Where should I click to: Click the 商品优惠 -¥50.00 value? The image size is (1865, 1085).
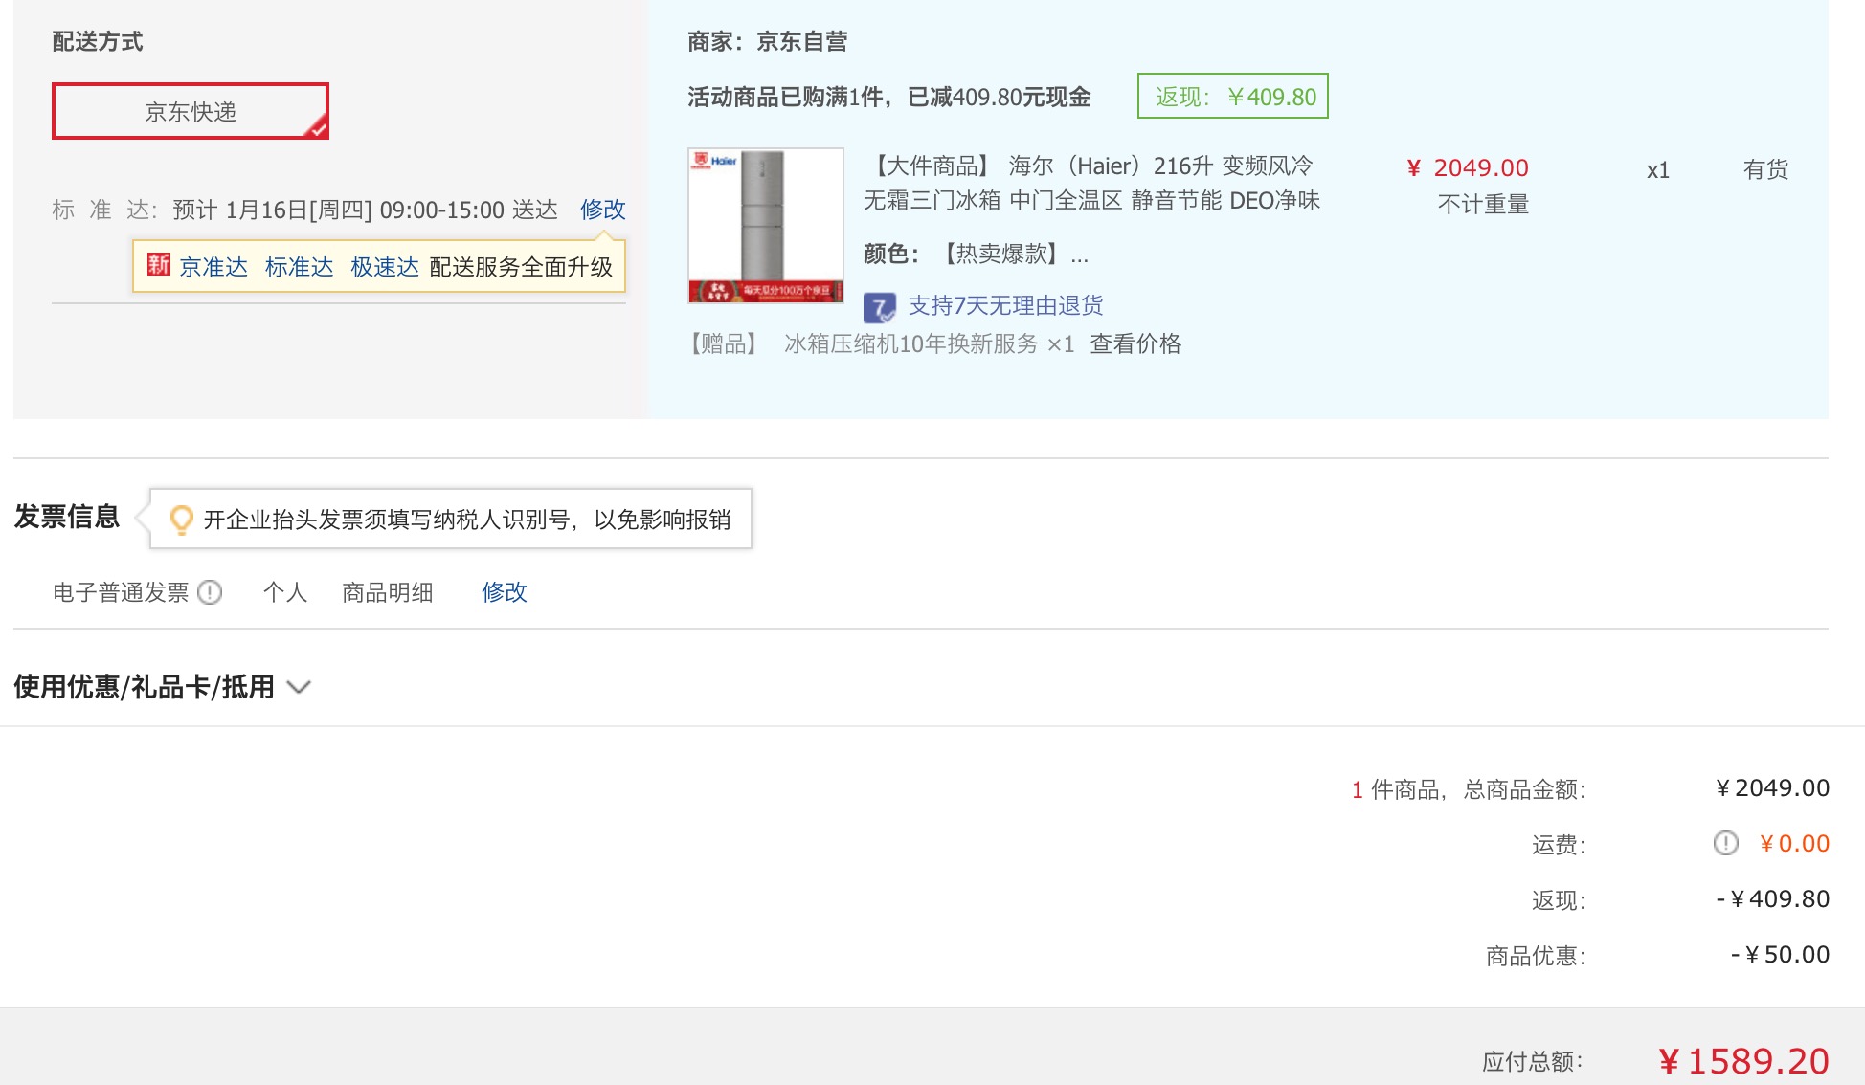tap(1781, 955)
